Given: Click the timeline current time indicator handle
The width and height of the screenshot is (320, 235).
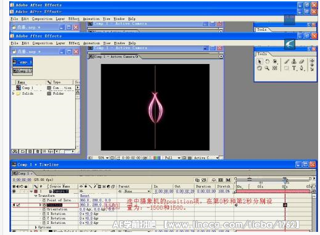Looking at the screenshot, I should pyautogui.click(x=285, y=181).
